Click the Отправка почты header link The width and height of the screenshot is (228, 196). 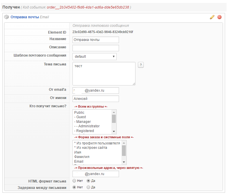tap(25, 17)
